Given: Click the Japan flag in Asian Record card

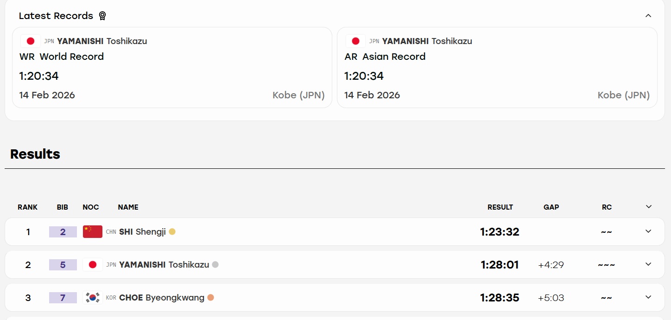Looking at the screenshot, I should click(x=356, y=41).
